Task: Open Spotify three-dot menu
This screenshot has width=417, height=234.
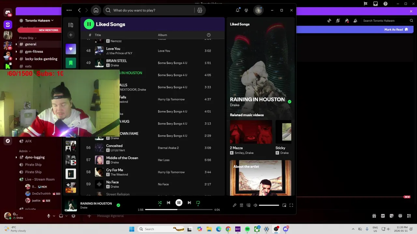Action: click(69, 10)
